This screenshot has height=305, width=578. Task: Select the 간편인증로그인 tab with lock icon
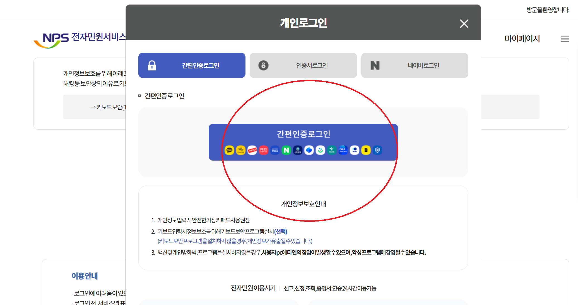pos(192,65)
